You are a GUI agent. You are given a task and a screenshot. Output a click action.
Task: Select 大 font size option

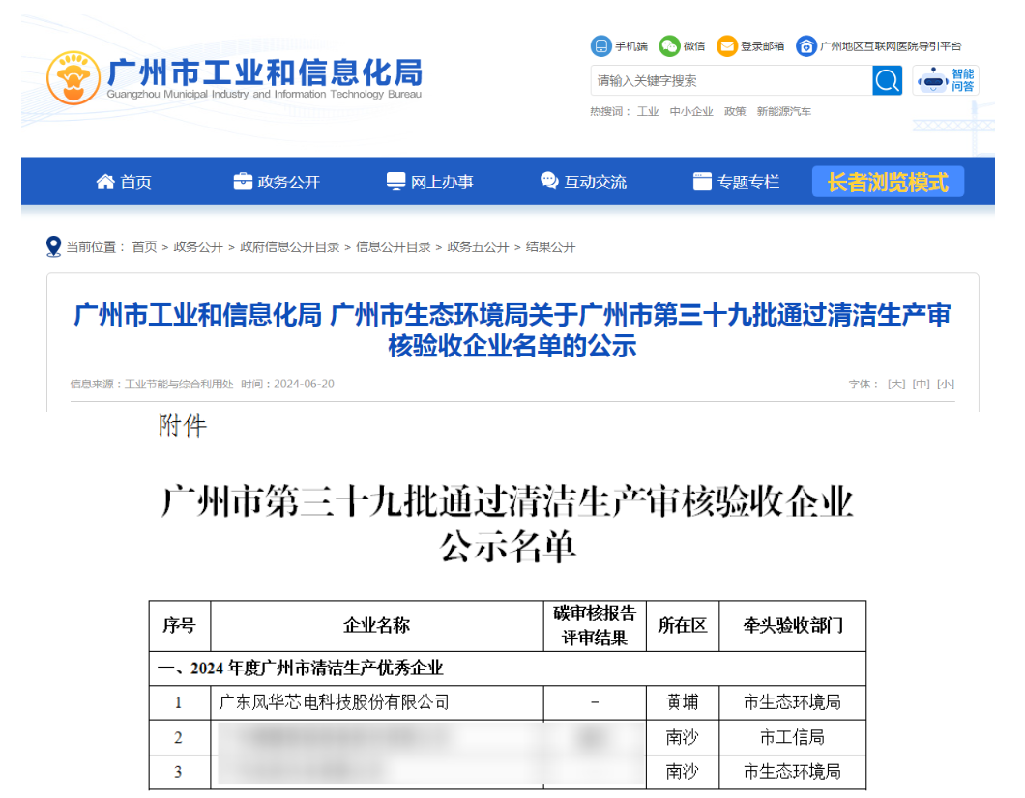click(895, 384)
